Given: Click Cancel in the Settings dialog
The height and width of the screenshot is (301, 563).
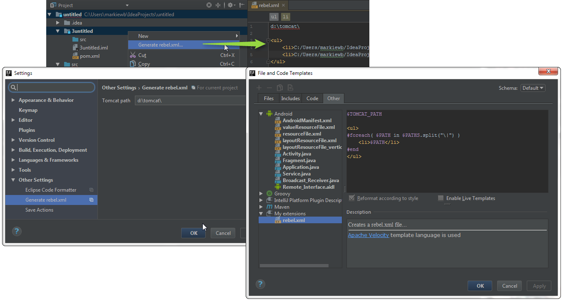Looking at the screenshot, I should click(223, 233).
